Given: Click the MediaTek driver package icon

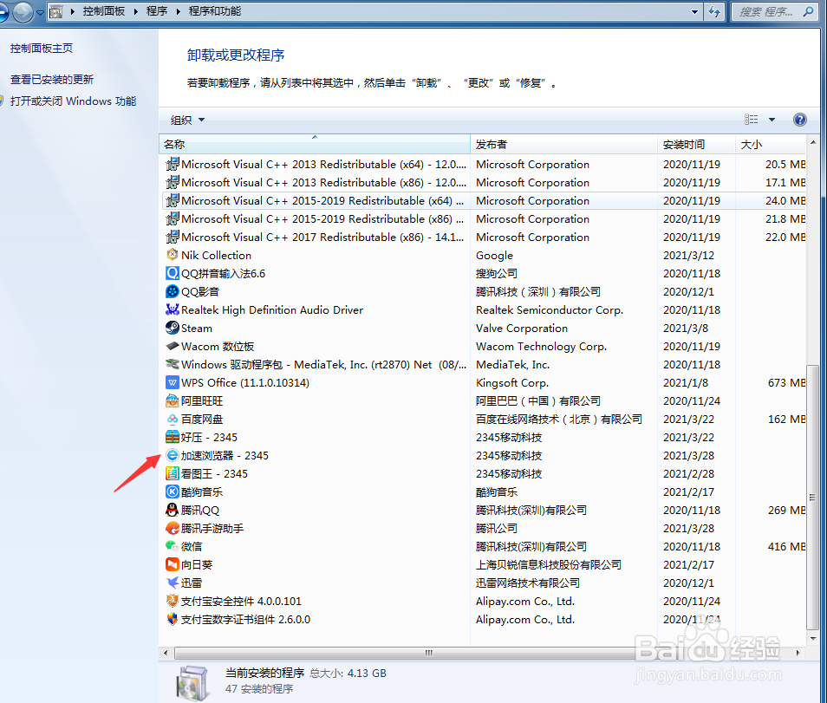Looking at the screenshot, I should click(172, 364).
